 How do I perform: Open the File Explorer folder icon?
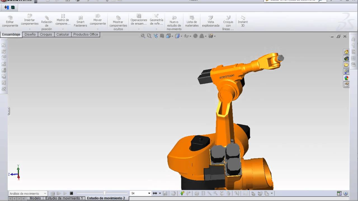pyautogui.click(x=346, y=65)
